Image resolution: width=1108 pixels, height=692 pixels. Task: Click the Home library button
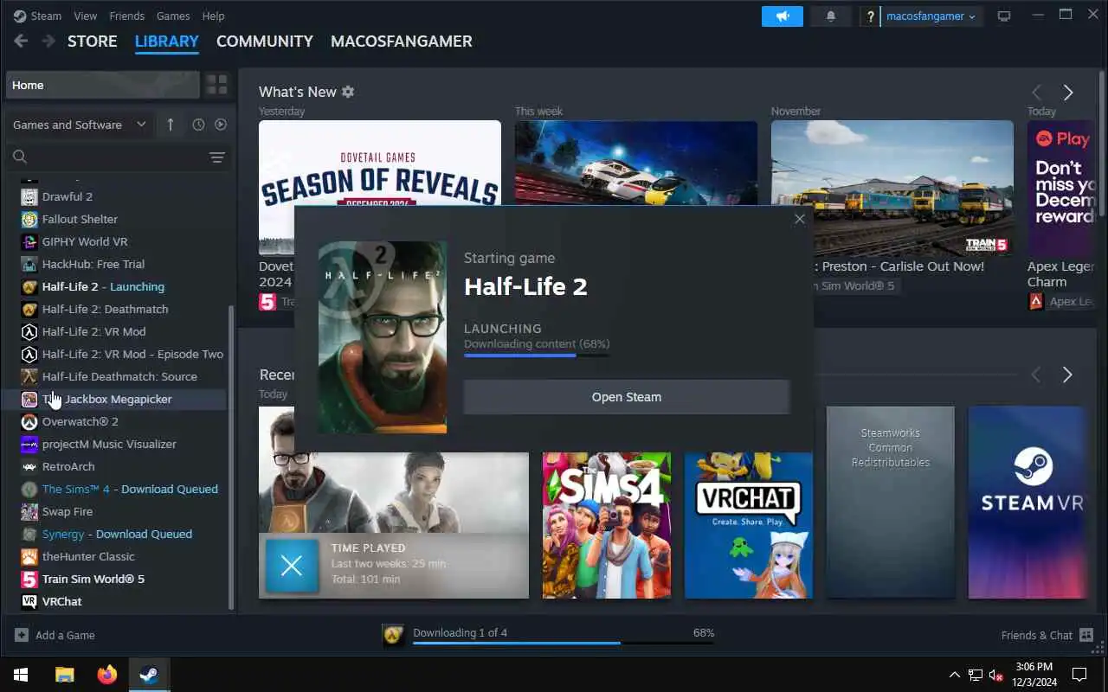(x=102, y=85)
